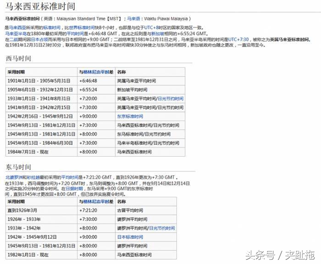
Task: Click the cell 新加坡平均时间
Action: 150,90
